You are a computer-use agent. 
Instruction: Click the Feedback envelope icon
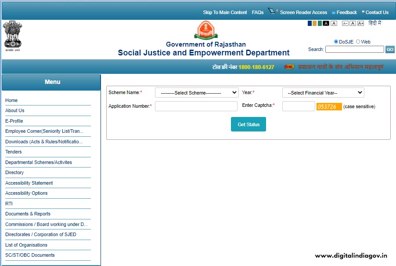click(334, 13)
